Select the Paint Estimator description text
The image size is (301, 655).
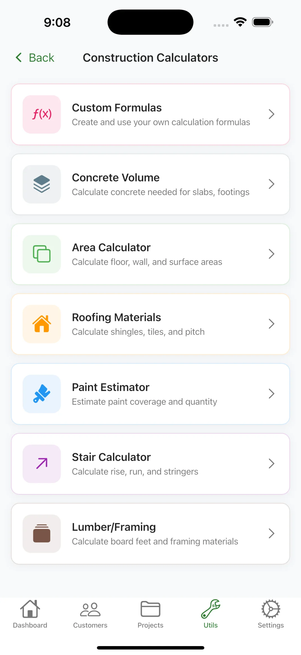pos(144,402)
